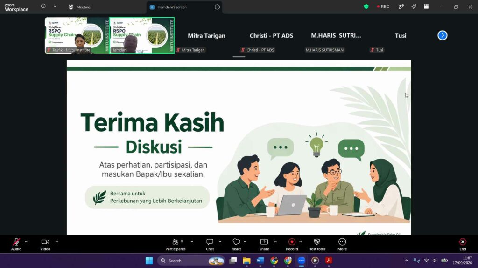This screenshot has width=478, height=268.
Task: Open the Participants panel
Action: click(x=176, y=244)
